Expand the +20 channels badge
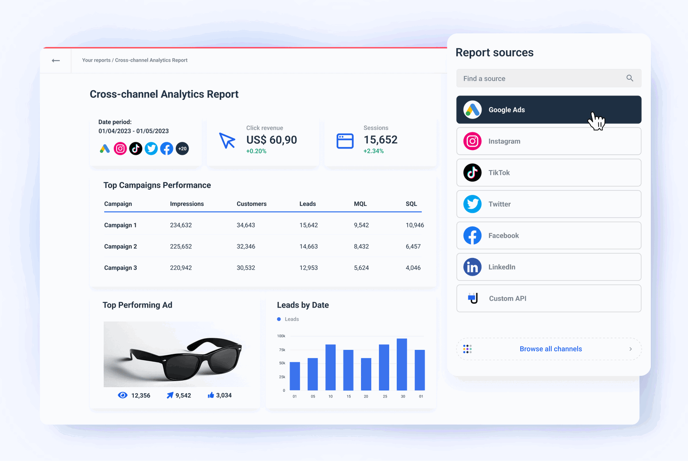 [182, 149]
